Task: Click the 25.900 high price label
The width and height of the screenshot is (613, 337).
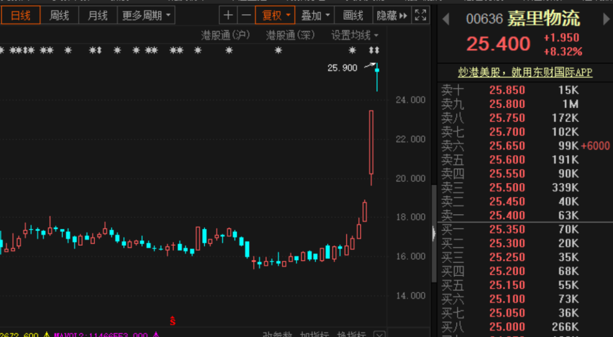Action: click(342, 68)
